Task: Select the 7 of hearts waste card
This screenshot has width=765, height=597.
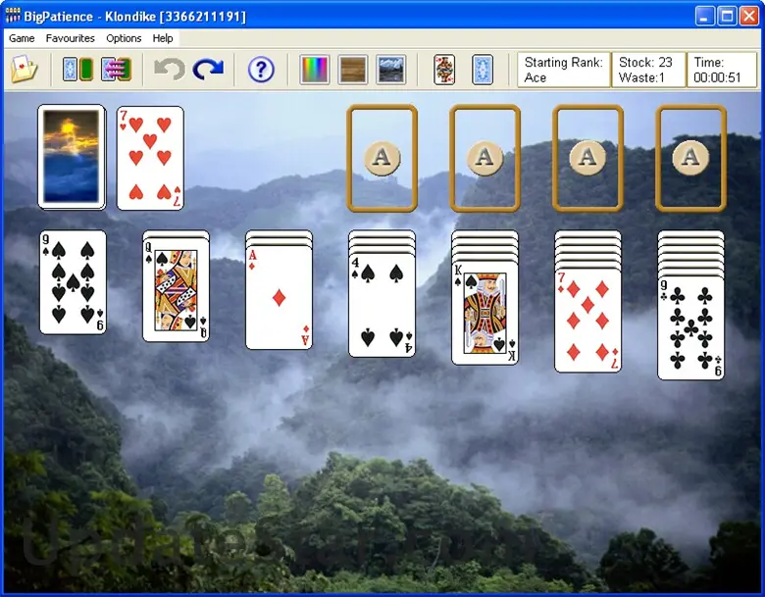Action: [x=150, y=158]
